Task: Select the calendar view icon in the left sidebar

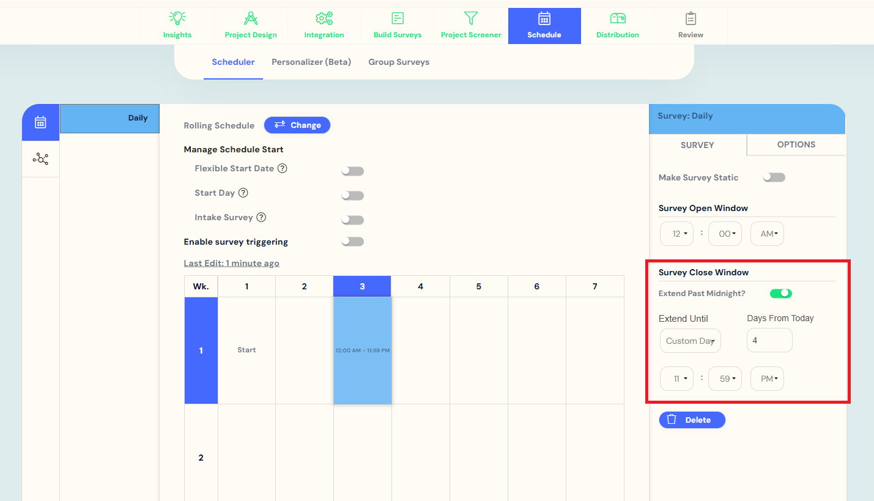Action: [40, 122]
